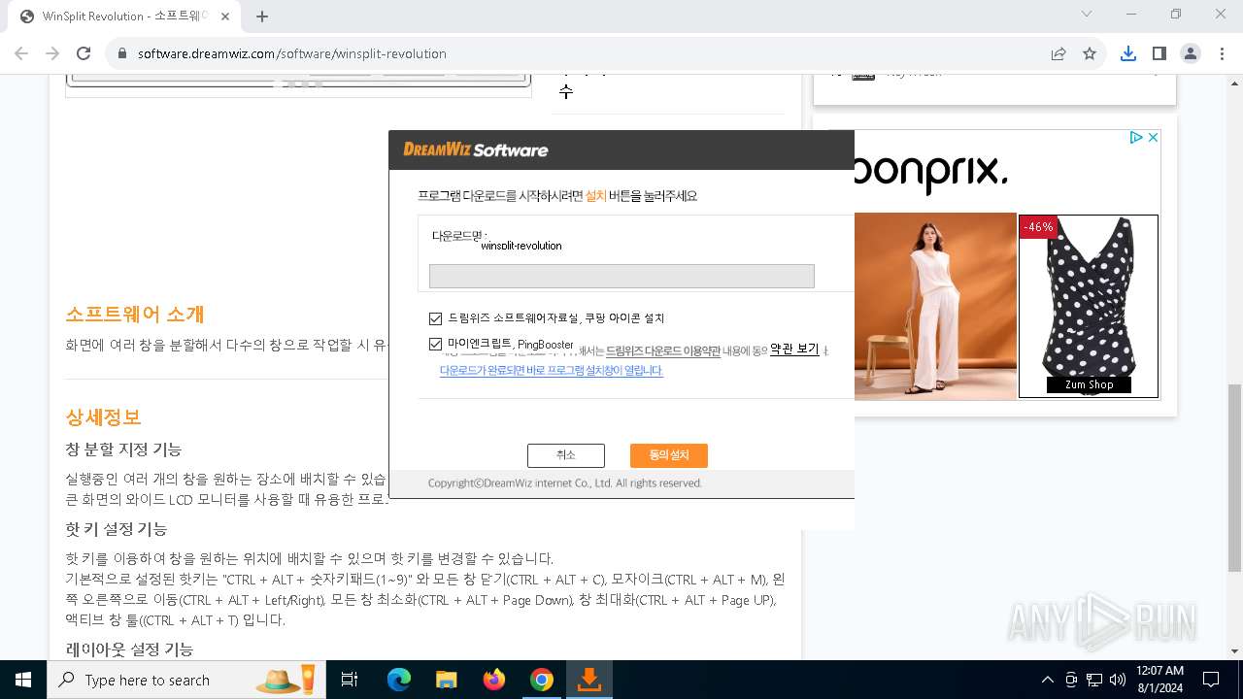Click the page vertical scrollbar thumb

(1234, 479)
